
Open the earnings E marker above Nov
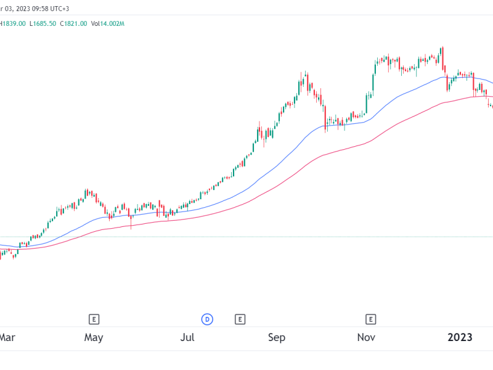(x=371, y=319)
